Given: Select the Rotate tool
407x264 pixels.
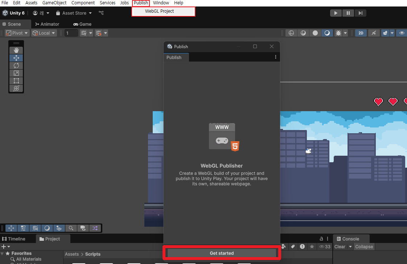Looking at the screenshot, I should (x=16, y=66).
